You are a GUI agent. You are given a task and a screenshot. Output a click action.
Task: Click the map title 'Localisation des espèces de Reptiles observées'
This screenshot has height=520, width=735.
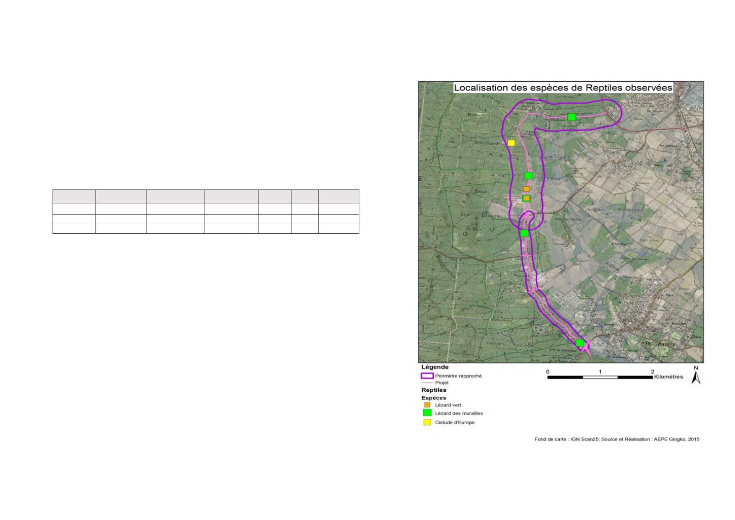click(563, 88)
